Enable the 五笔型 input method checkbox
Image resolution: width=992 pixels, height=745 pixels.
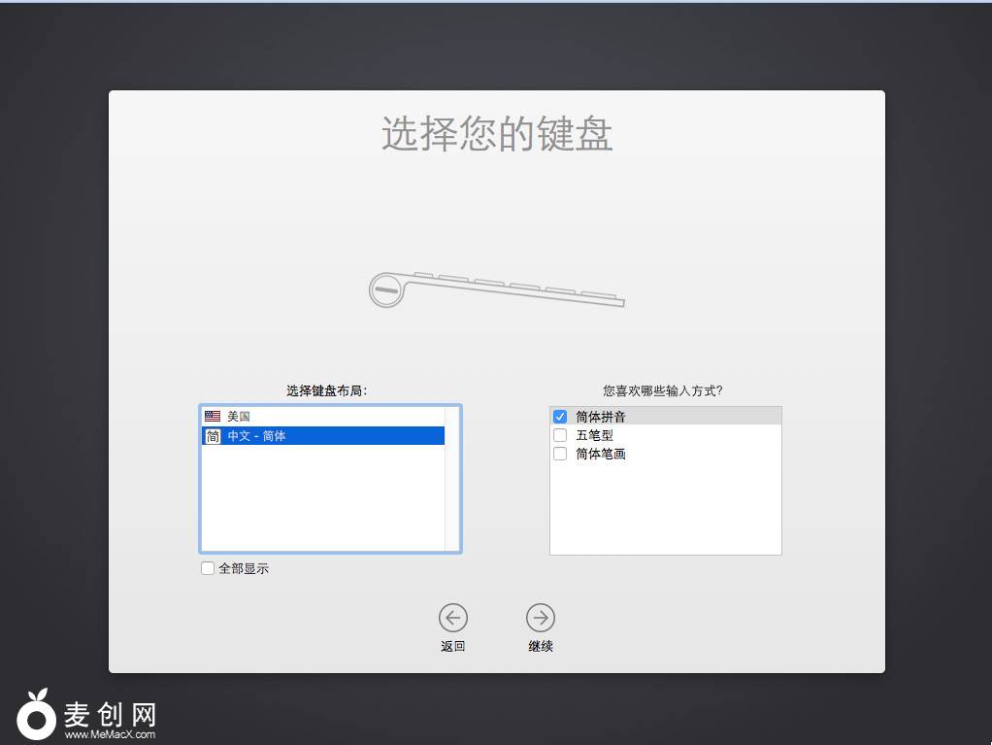560,435
